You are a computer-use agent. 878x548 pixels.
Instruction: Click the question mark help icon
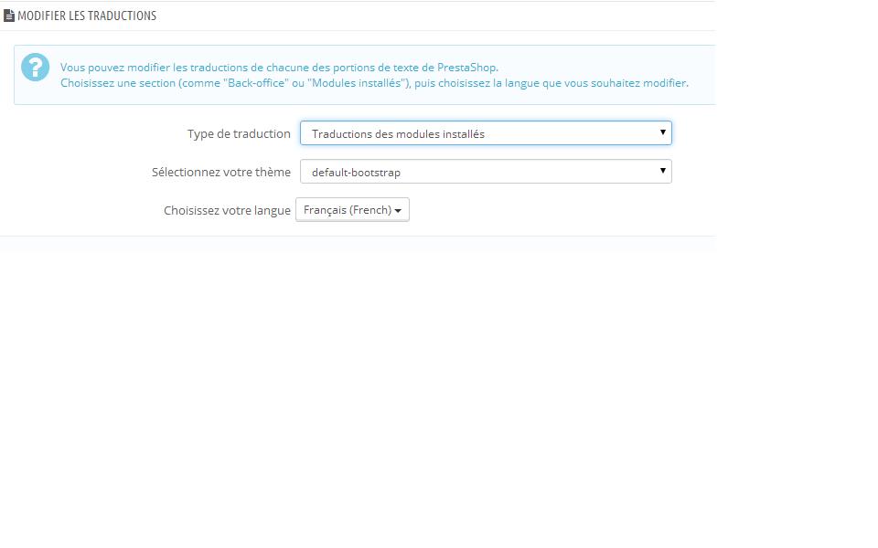coord(36,68)
